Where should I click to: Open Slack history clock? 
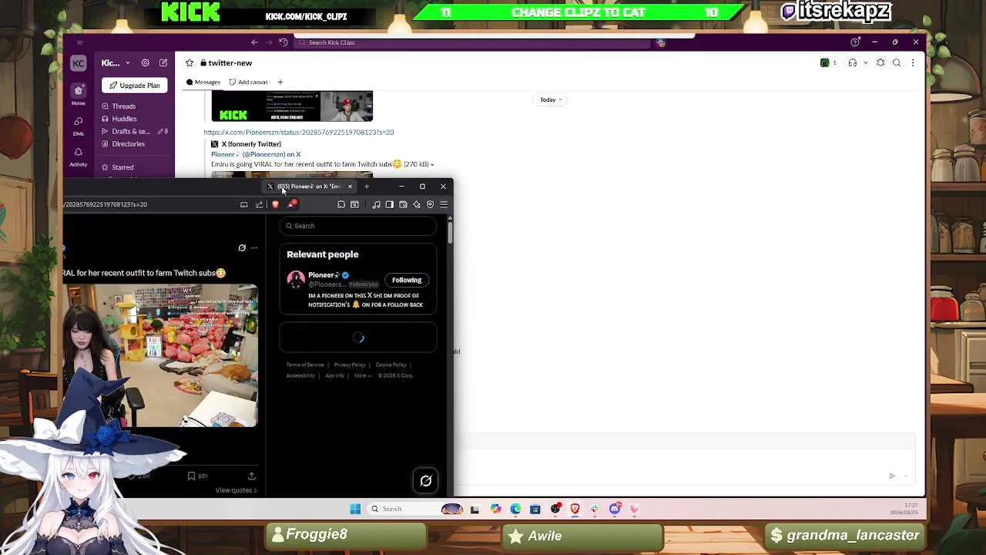tap(283, 42)
